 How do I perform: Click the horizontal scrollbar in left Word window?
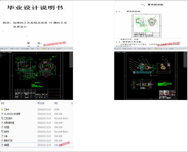click(x=43, y=47)
